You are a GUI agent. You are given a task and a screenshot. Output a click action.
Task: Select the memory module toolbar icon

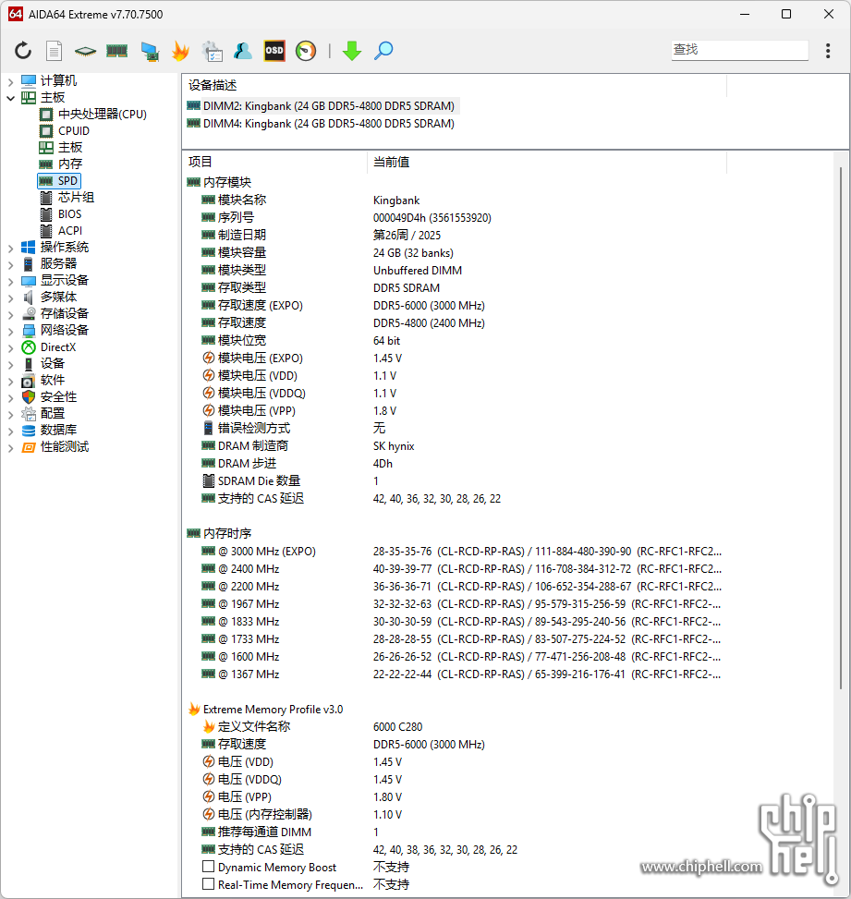pyautogui.click(x=115, y=51)
